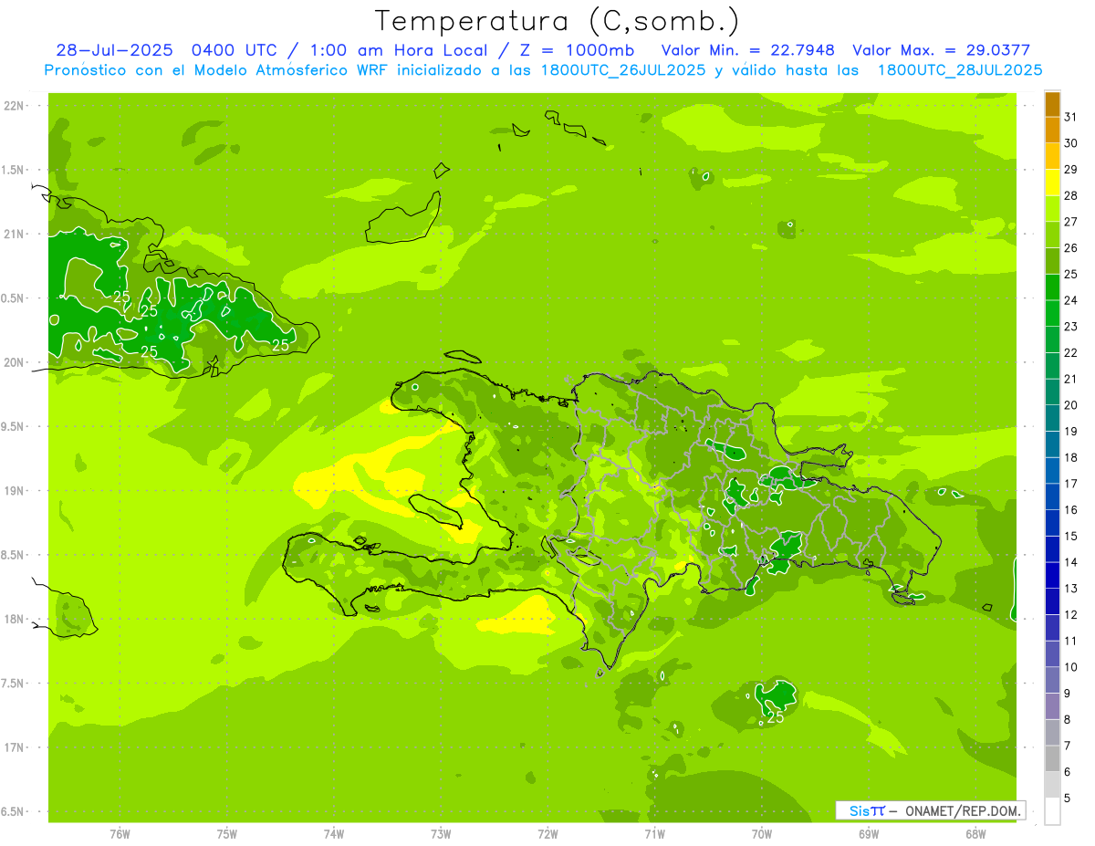This screenshot has width=1095, height=846.
Task: Click colorbar label 20
Action: coord(1071,405)
